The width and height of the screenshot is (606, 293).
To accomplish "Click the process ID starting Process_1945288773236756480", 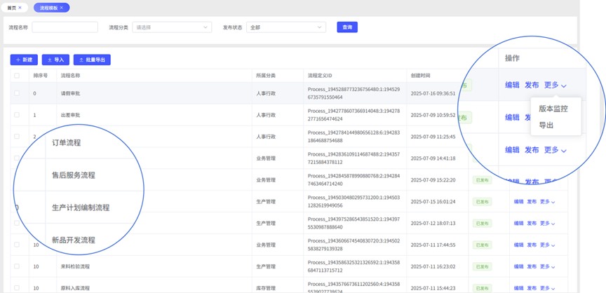I will tap(353, 93).
